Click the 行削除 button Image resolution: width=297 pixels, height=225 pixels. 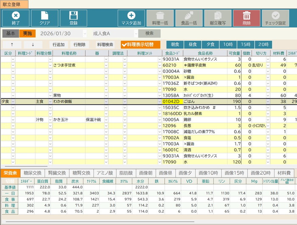point(80,45)
